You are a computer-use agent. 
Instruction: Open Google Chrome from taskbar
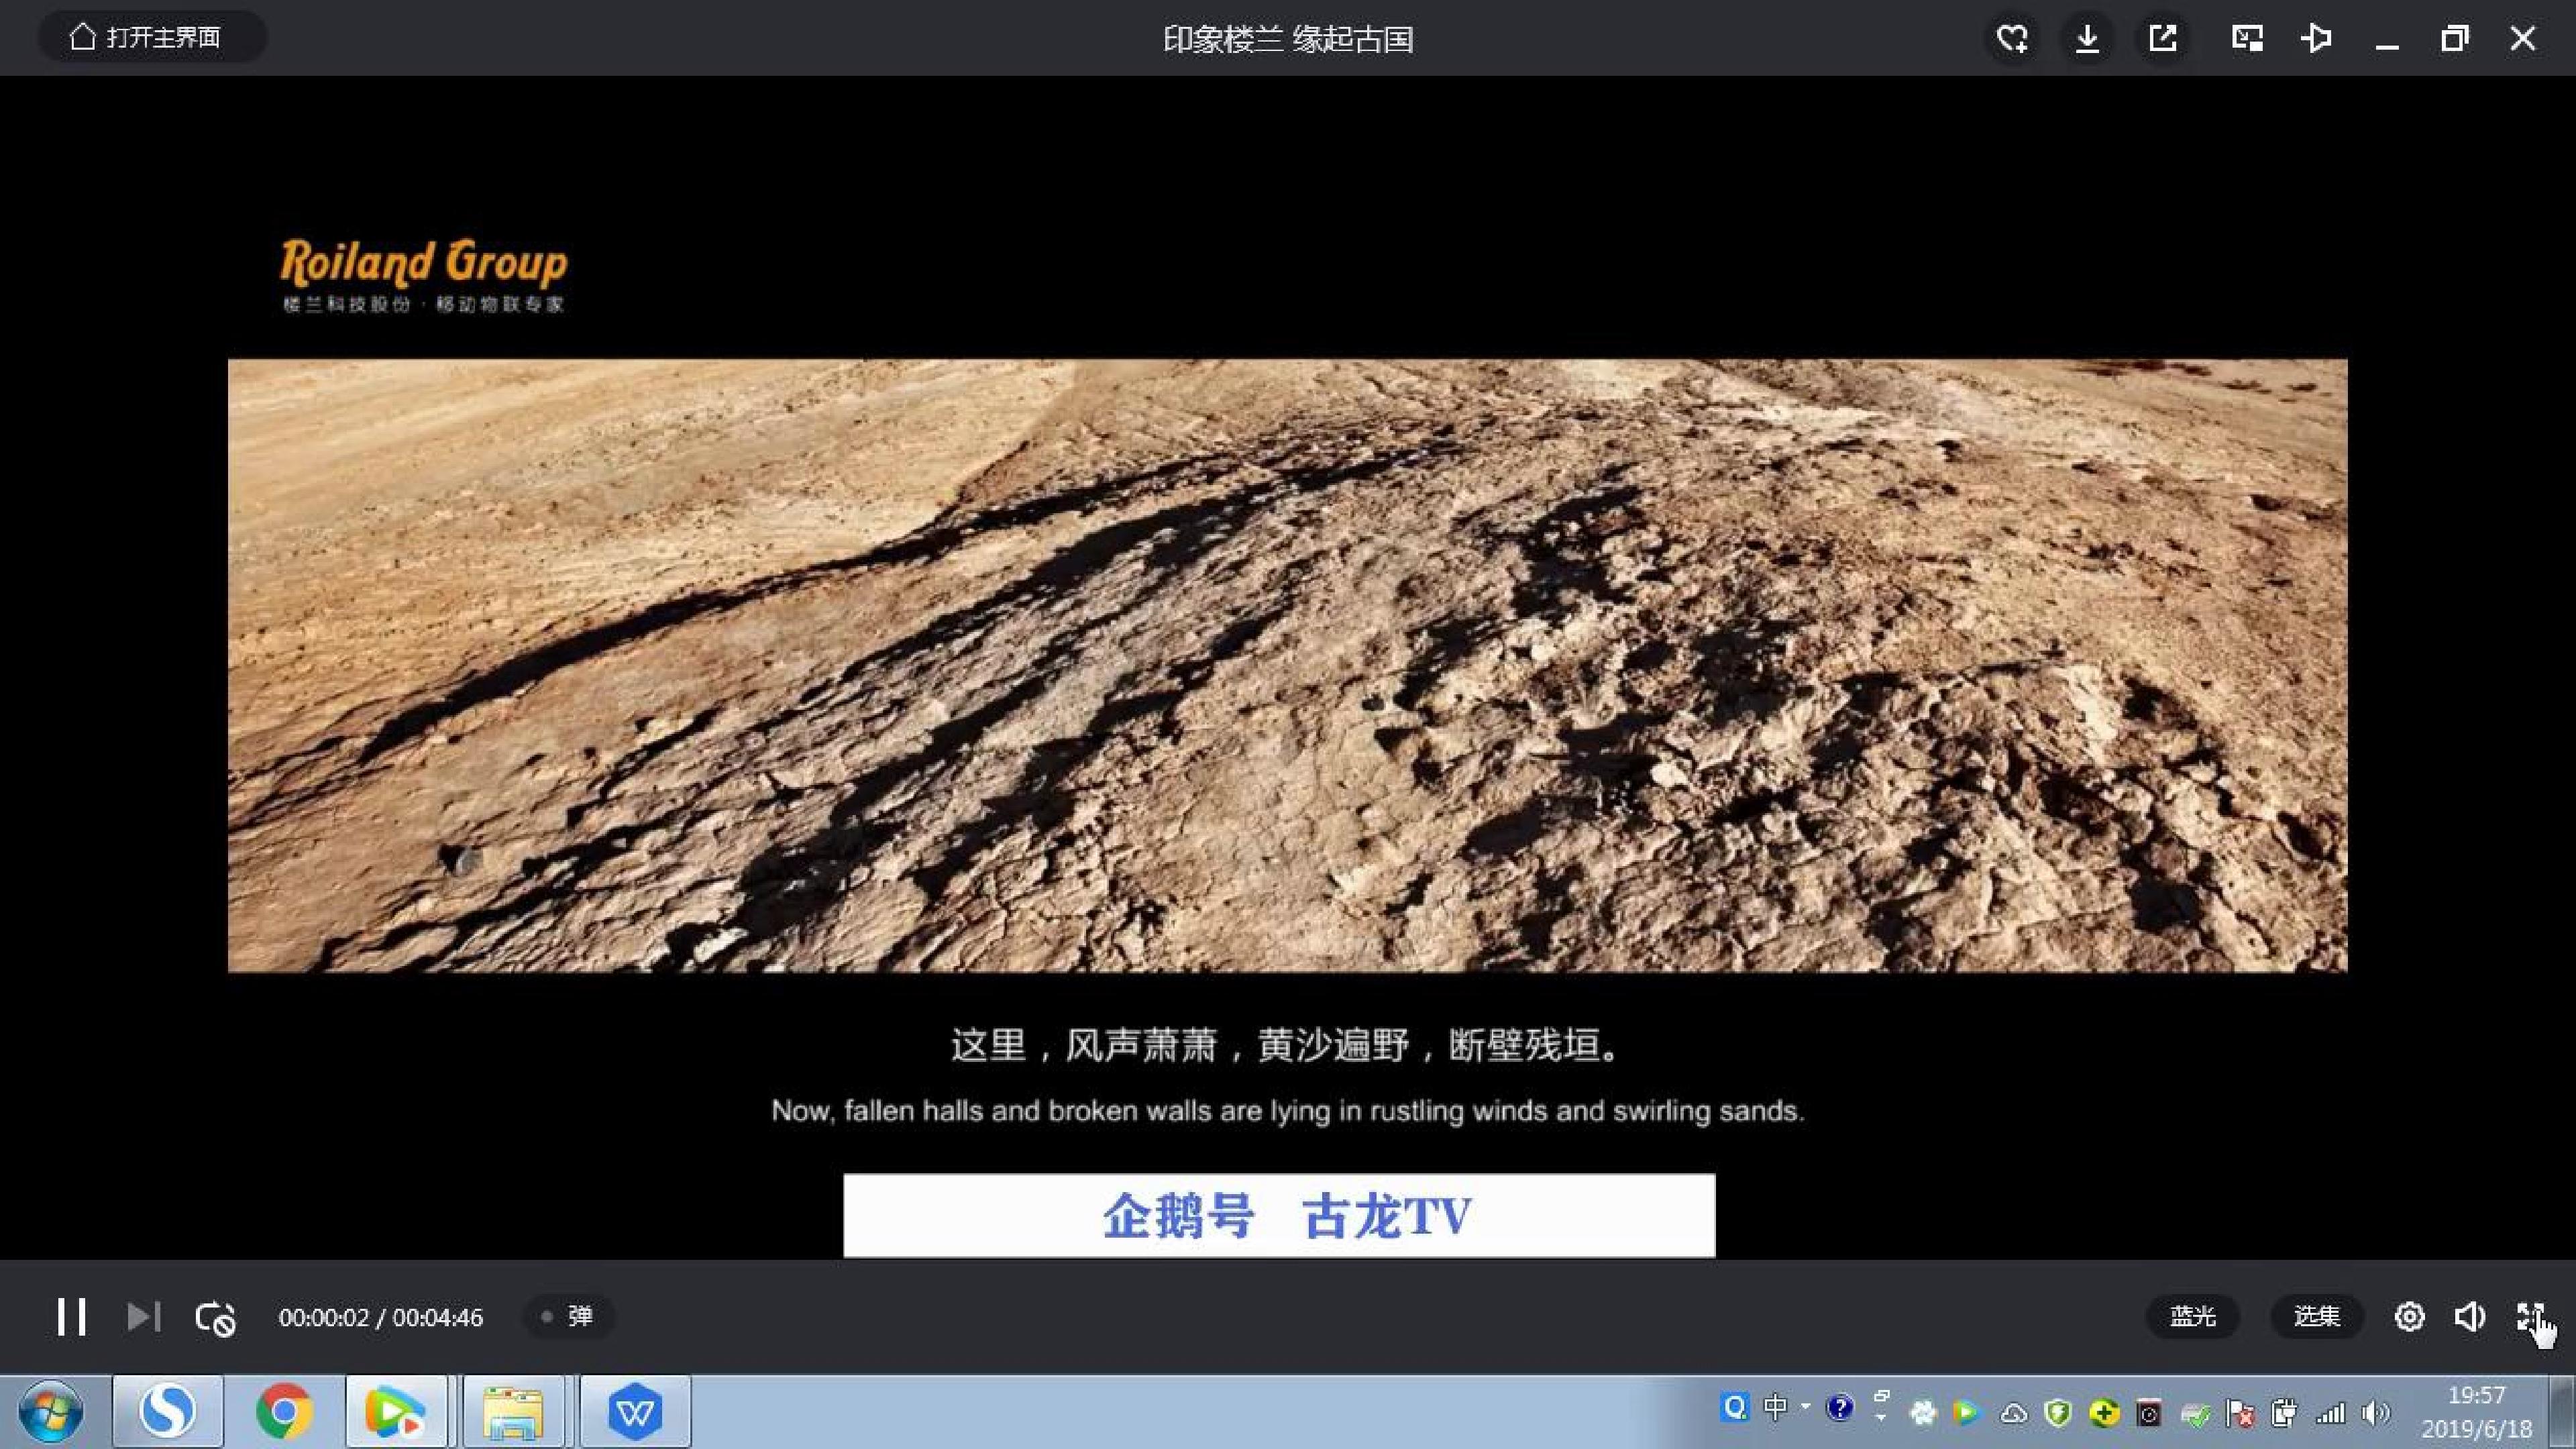[x=284, y=1411]
